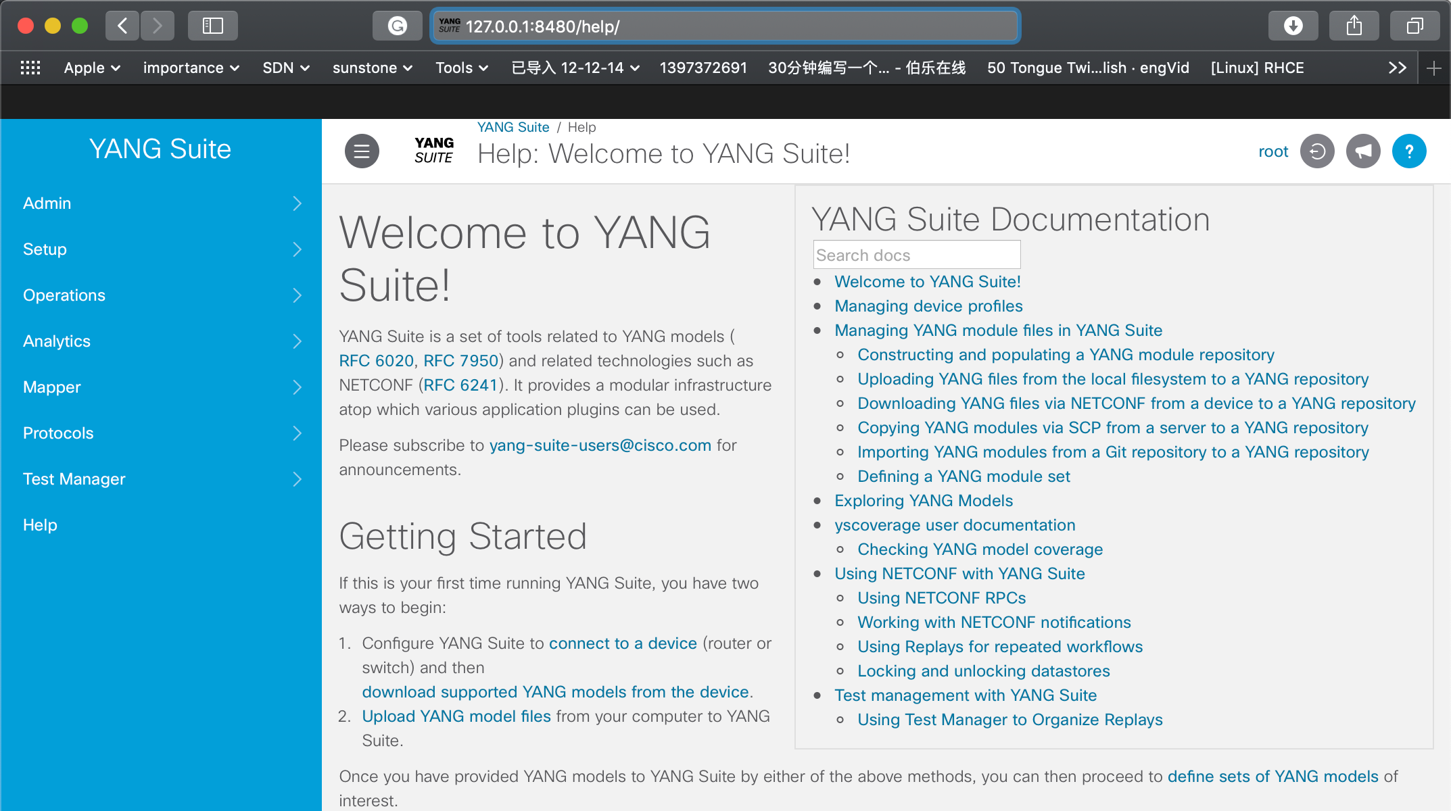Expand the Protocols sidebar section
Screen dimensions: 1451x811
point(161,433)
